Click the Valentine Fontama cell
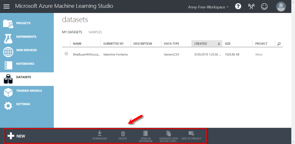The height and width of the screenshot is (144, 295). (115, 54)
